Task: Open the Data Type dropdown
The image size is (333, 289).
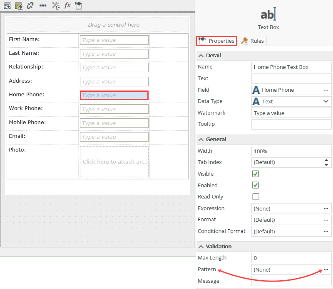Action: tap(326, 101)
